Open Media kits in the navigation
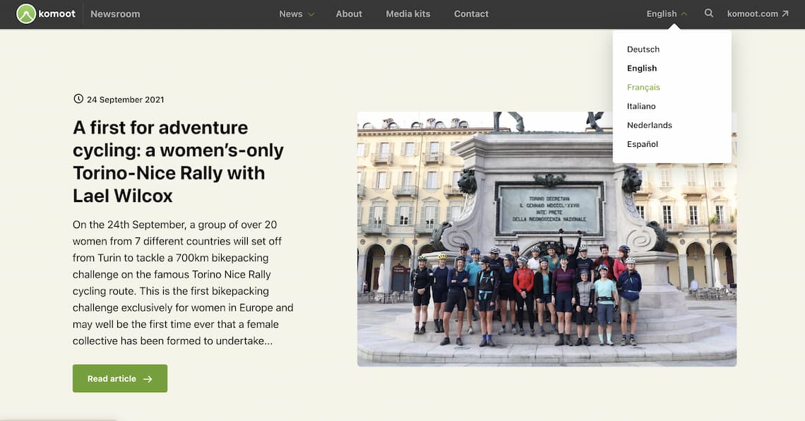 click(408, 14)
